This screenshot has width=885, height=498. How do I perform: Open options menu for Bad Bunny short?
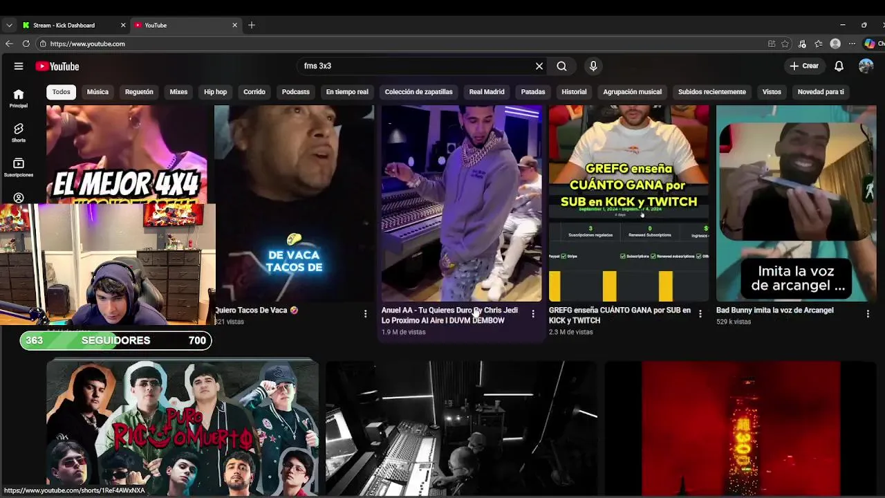[x=868, y=314]
